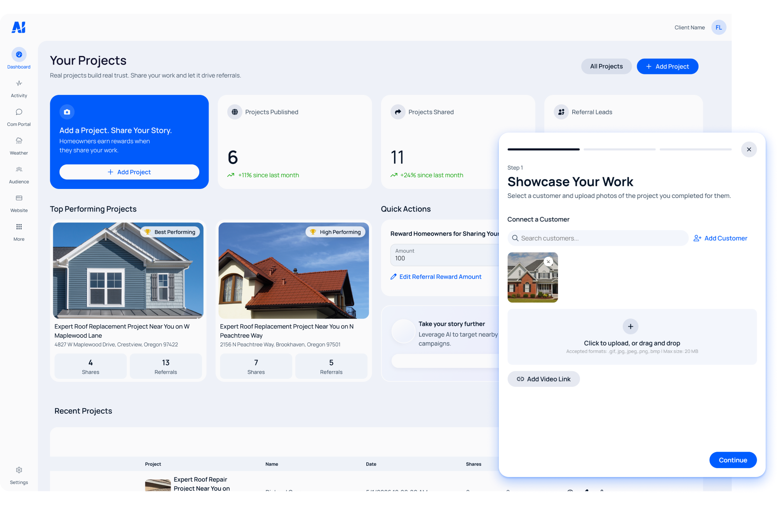
Task: Click Expert Roof Replacement title on N Peachtree Way
Action: pos(287,331)
